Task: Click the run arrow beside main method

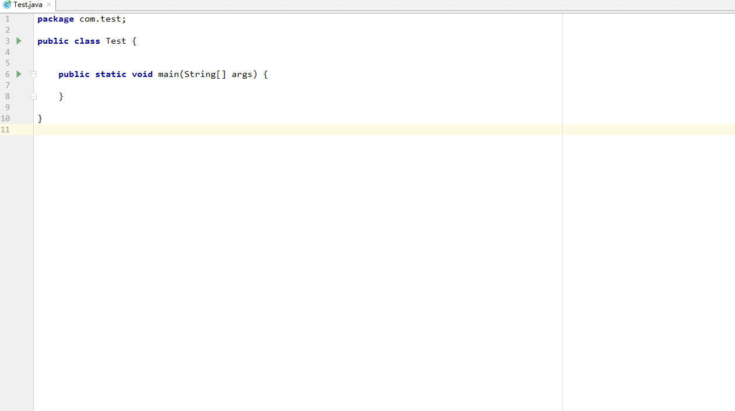Action: [x=19, y=74]
